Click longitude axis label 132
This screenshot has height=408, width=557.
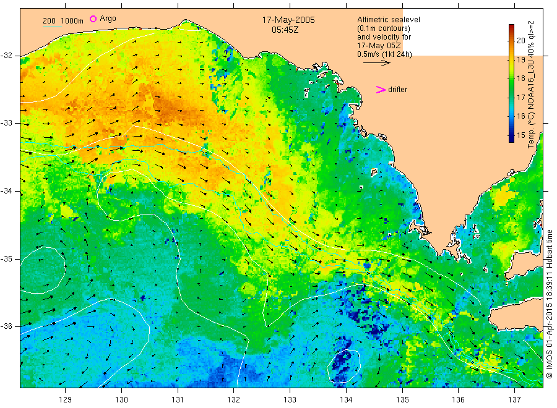pos(234,400)
